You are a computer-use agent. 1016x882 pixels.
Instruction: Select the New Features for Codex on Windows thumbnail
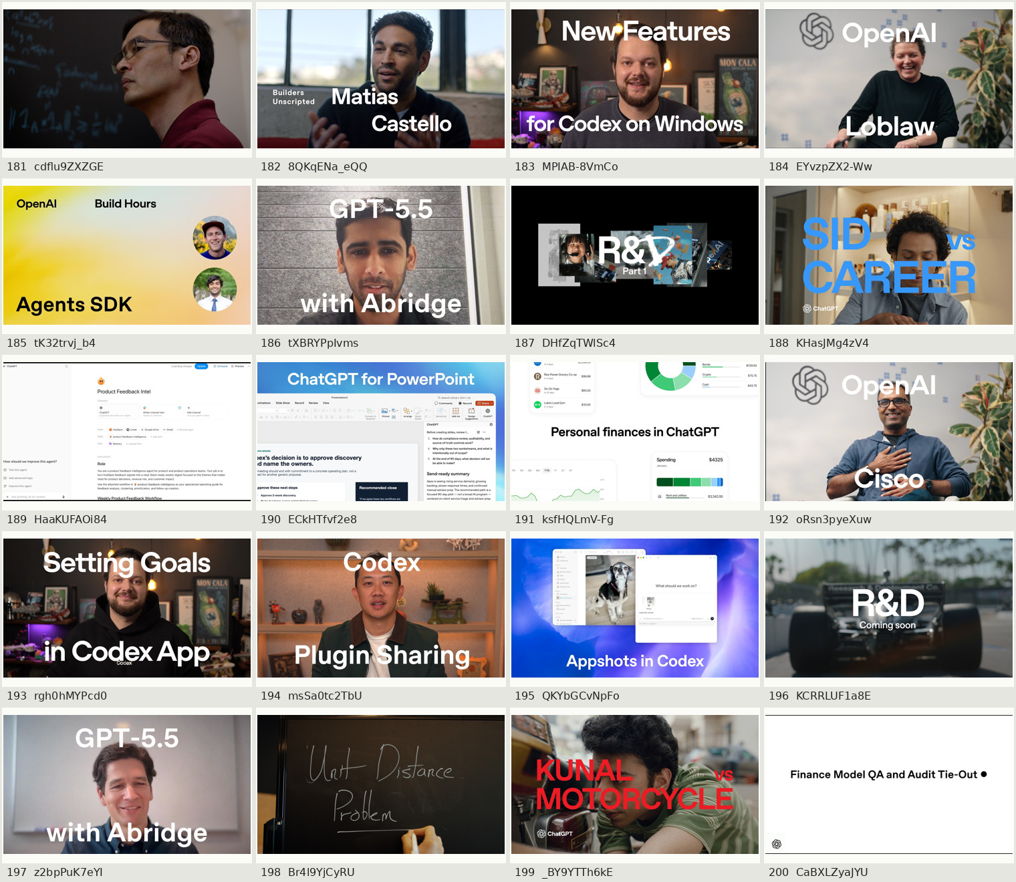pyautogui.click(x=635, y=79)
